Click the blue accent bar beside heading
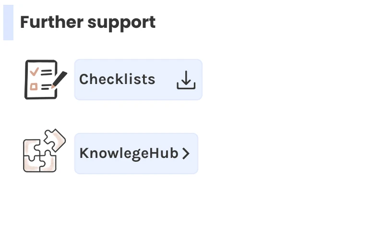The image size is (384, 240). (8, 23)
